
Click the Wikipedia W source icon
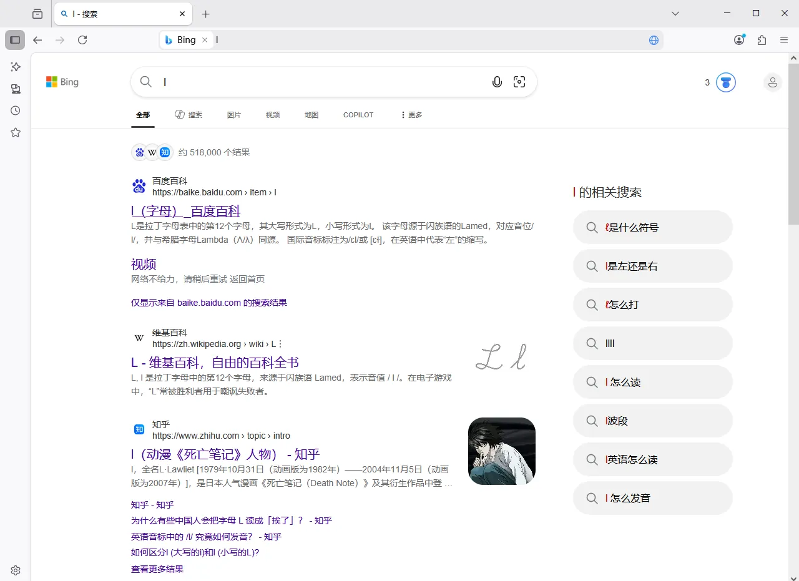click(x=152, y=152)
